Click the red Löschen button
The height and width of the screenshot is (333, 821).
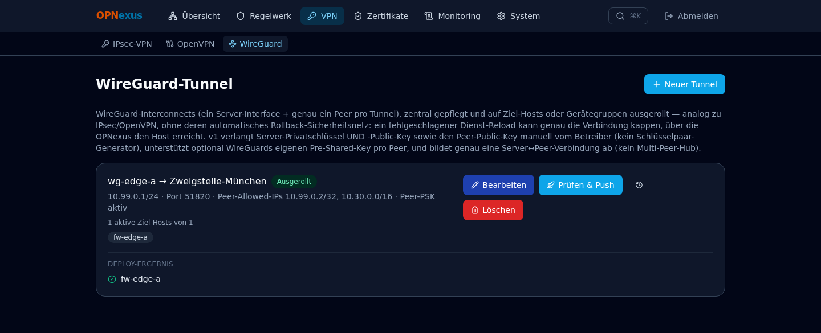(x=493, y=210)
